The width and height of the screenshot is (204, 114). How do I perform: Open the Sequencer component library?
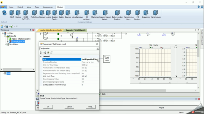click(x=146, y=15)
